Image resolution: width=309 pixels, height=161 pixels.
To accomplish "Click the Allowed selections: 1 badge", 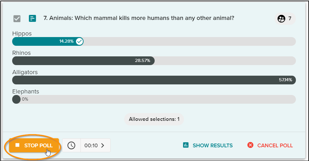I will [154, 119].
